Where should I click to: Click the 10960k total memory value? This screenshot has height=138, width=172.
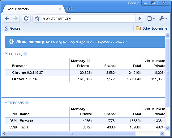click(135, 127)
